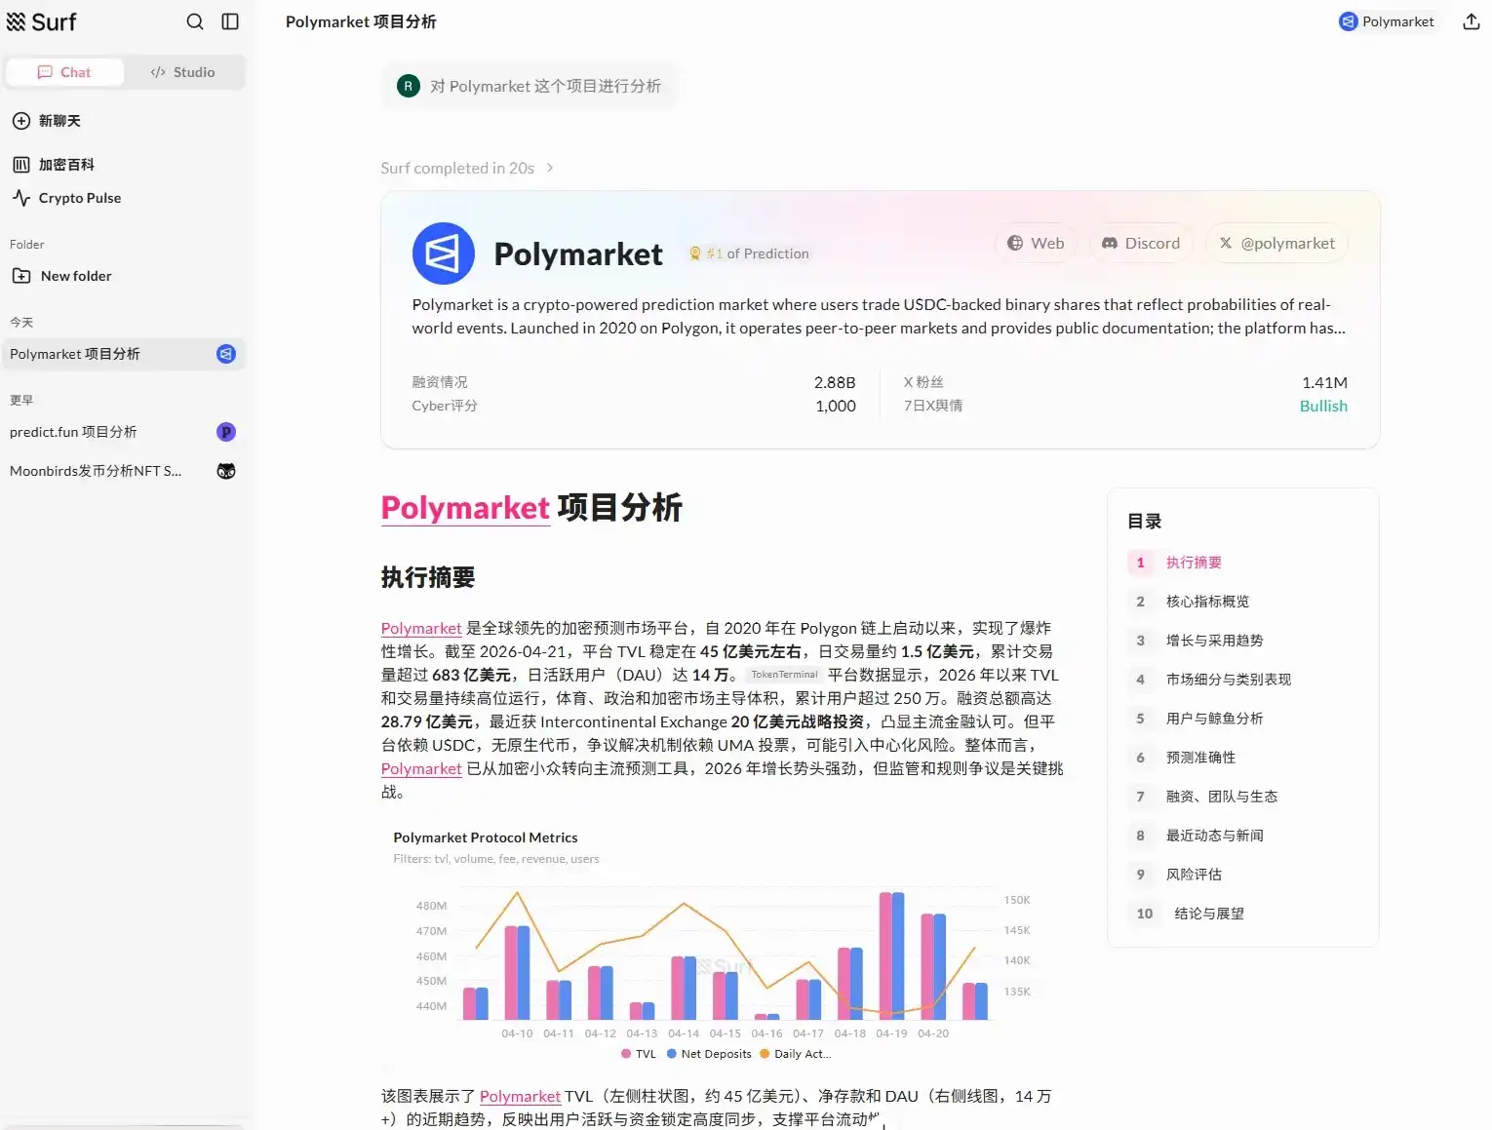Click the Moonbirds owl icon in chat history
Viewport: 1492px width, 1130px height.
click(x=226, y=471)
